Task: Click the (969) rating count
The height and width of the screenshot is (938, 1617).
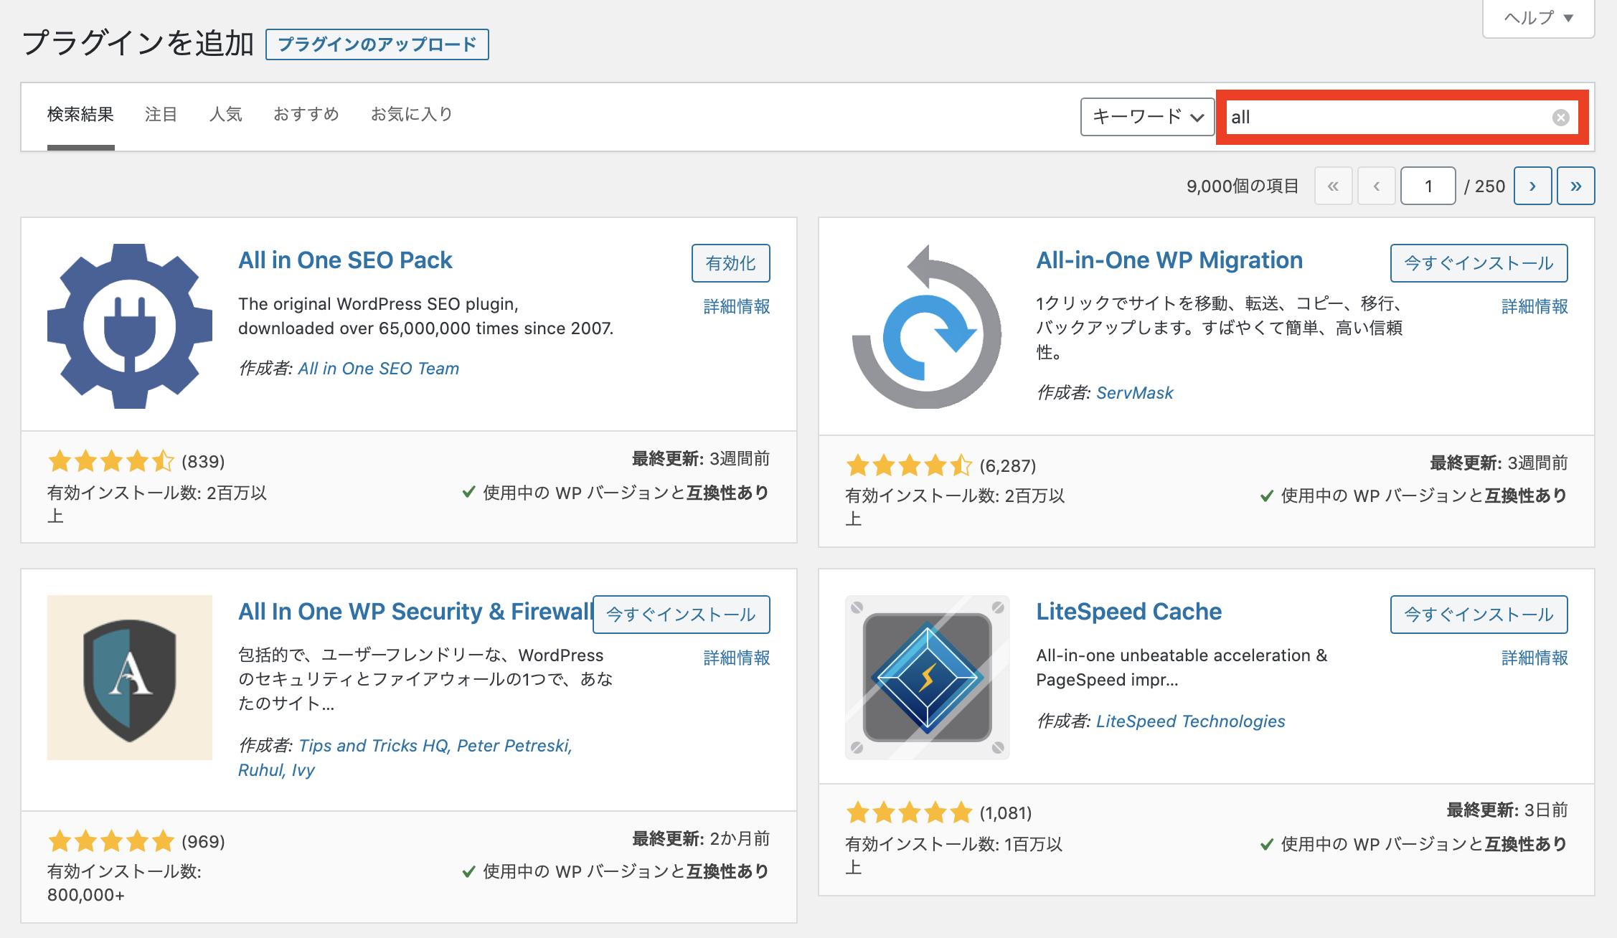Action: (x=203, y=842)
